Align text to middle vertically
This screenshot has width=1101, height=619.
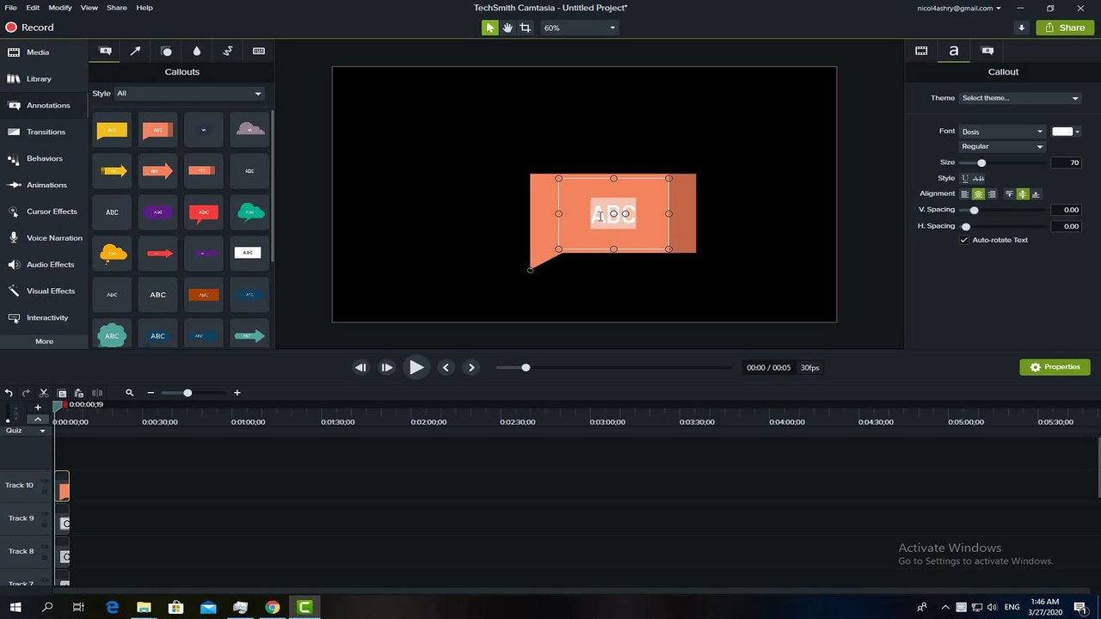1023,194
